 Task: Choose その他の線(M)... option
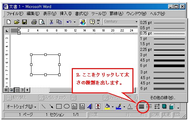(163, 98)
